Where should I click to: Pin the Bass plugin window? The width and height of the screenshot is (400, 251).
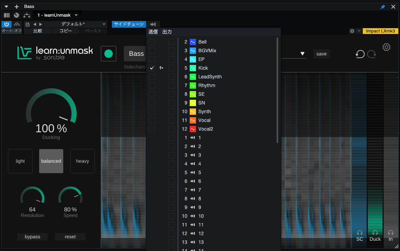point(383,7)
